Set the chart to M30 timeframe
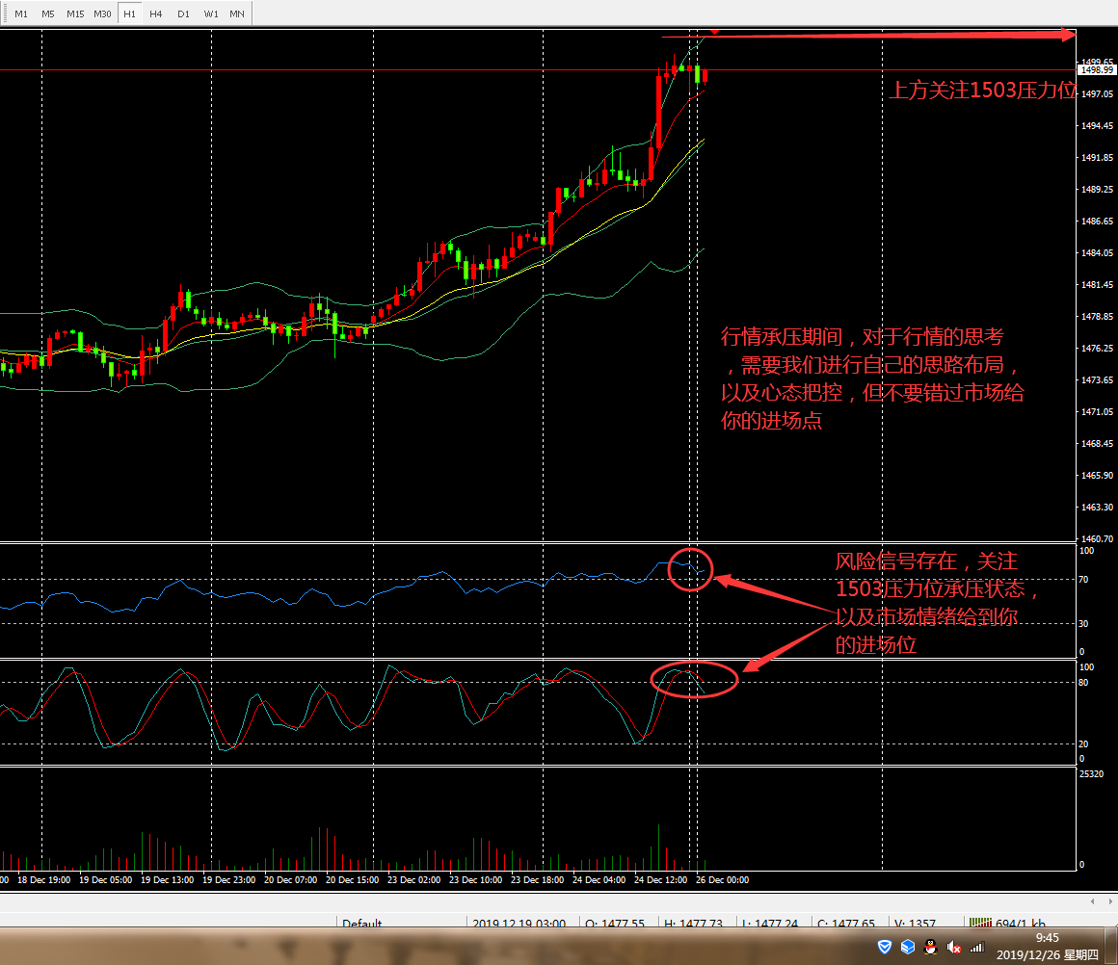Viewport: 1118px width, 965px height. [x=102, y=13]
